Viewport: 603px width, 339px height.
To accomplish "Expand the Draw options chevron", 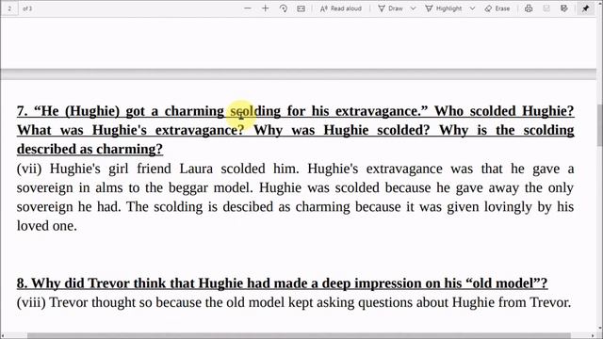I will [x=413, y=8].
